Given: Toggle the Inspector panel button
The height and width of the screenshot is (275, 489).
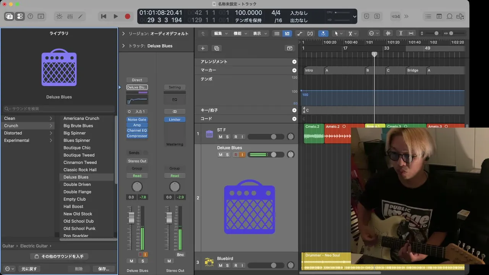Looking at the screenshot, I should coord(19,16).
